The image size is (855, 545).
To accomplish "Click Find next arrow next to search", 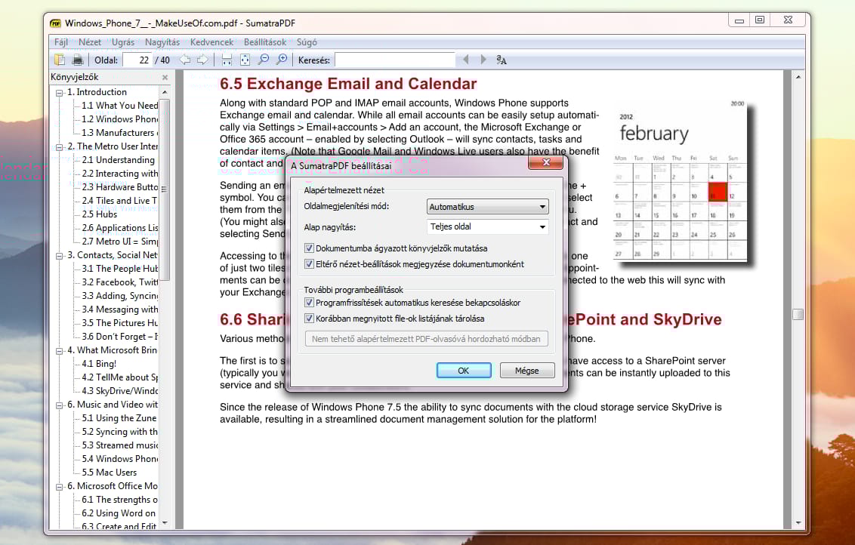I will [483, 60].
